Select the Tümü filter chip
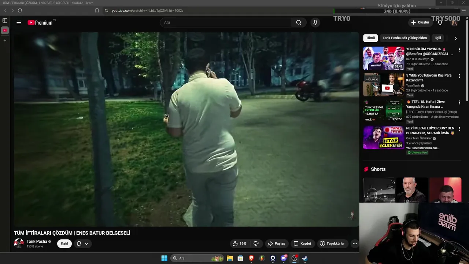Image resolution: width=469 pixels, height=264 pixels. click(x=370, y=38)
